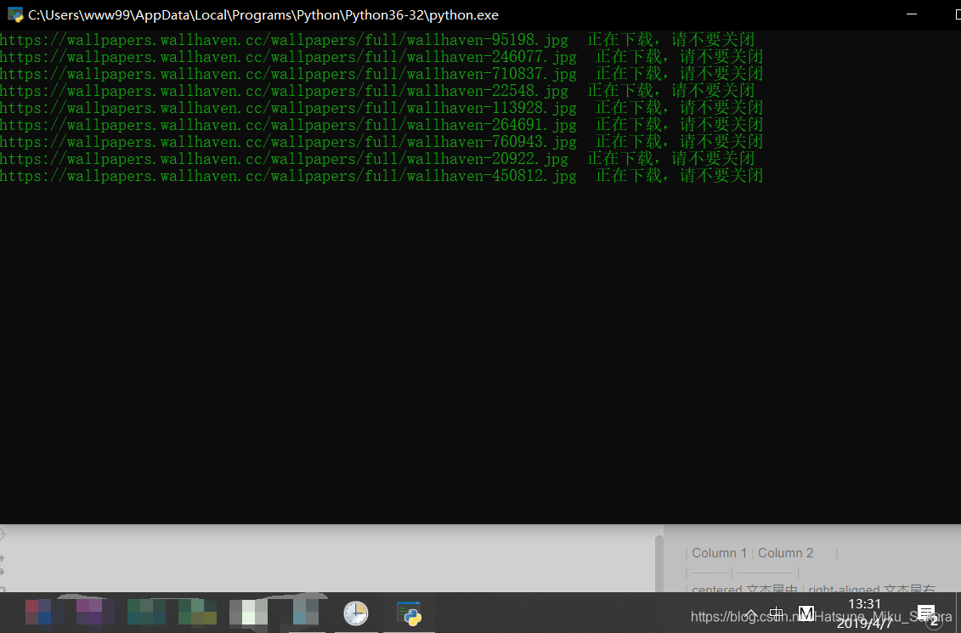
Task: Click the wallhaven-95198.jpg URL line
Action: coord(377,40)
